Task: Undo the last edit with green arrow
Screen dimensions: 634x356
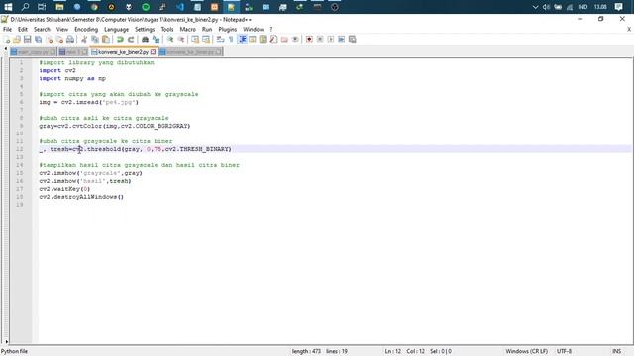Action: (x=120, y=40)
